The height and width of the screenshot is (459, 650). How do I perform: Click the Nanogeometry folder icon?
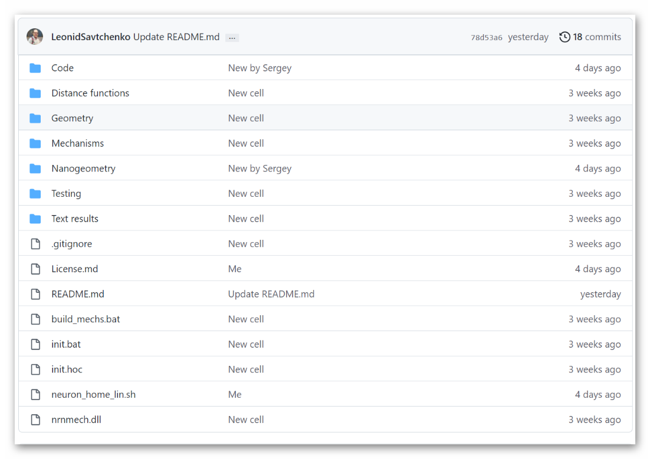pos(35,169)
